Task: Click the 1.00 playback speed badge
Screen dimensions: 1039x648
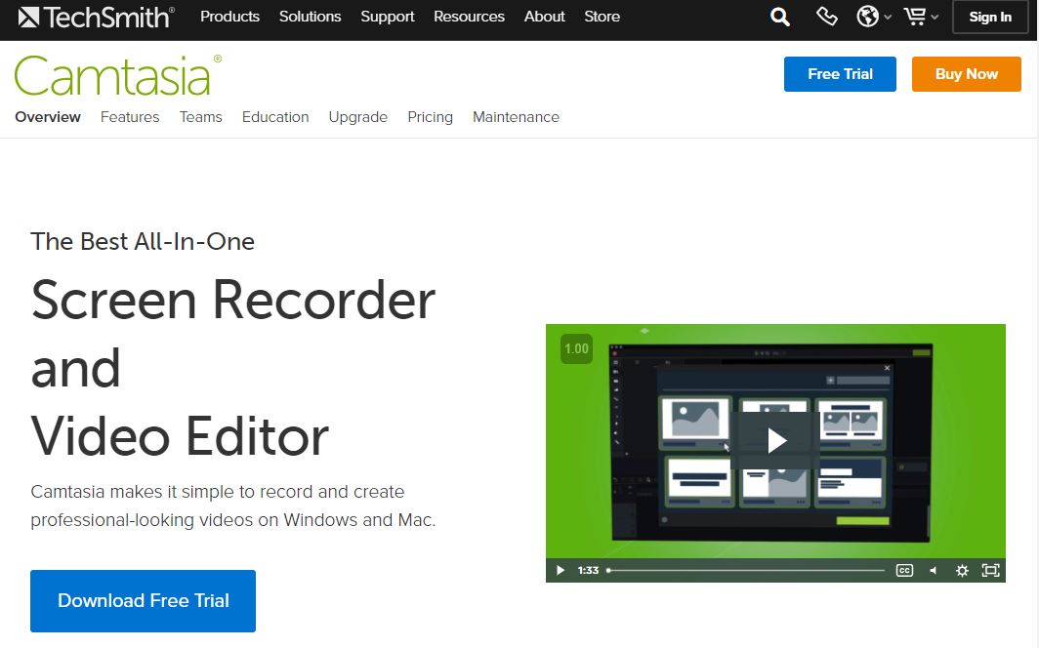Action: pyautogui.click(x=576, y=348)
